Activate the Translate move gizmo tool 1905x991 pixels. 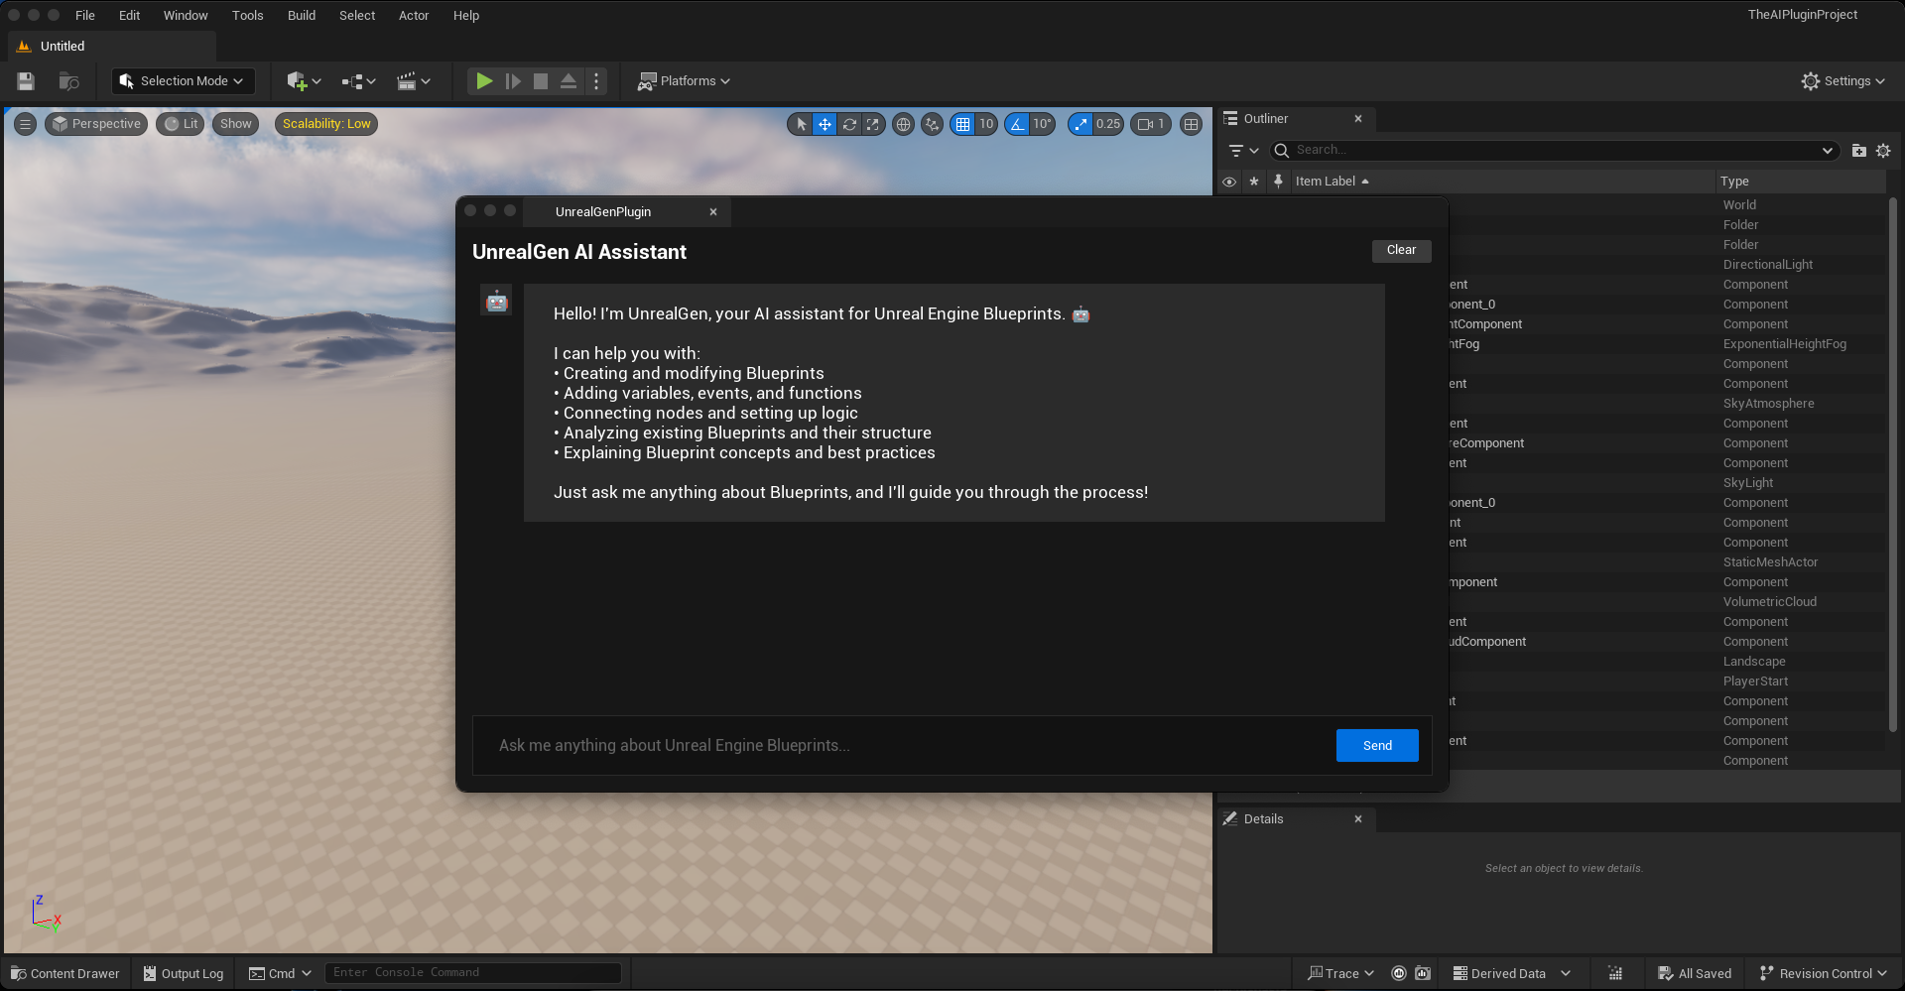[825, 124]
